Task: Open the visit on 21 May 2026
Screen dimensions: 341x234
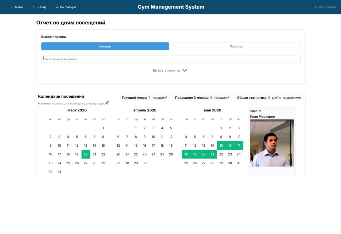Action: [x=212, y=154]
